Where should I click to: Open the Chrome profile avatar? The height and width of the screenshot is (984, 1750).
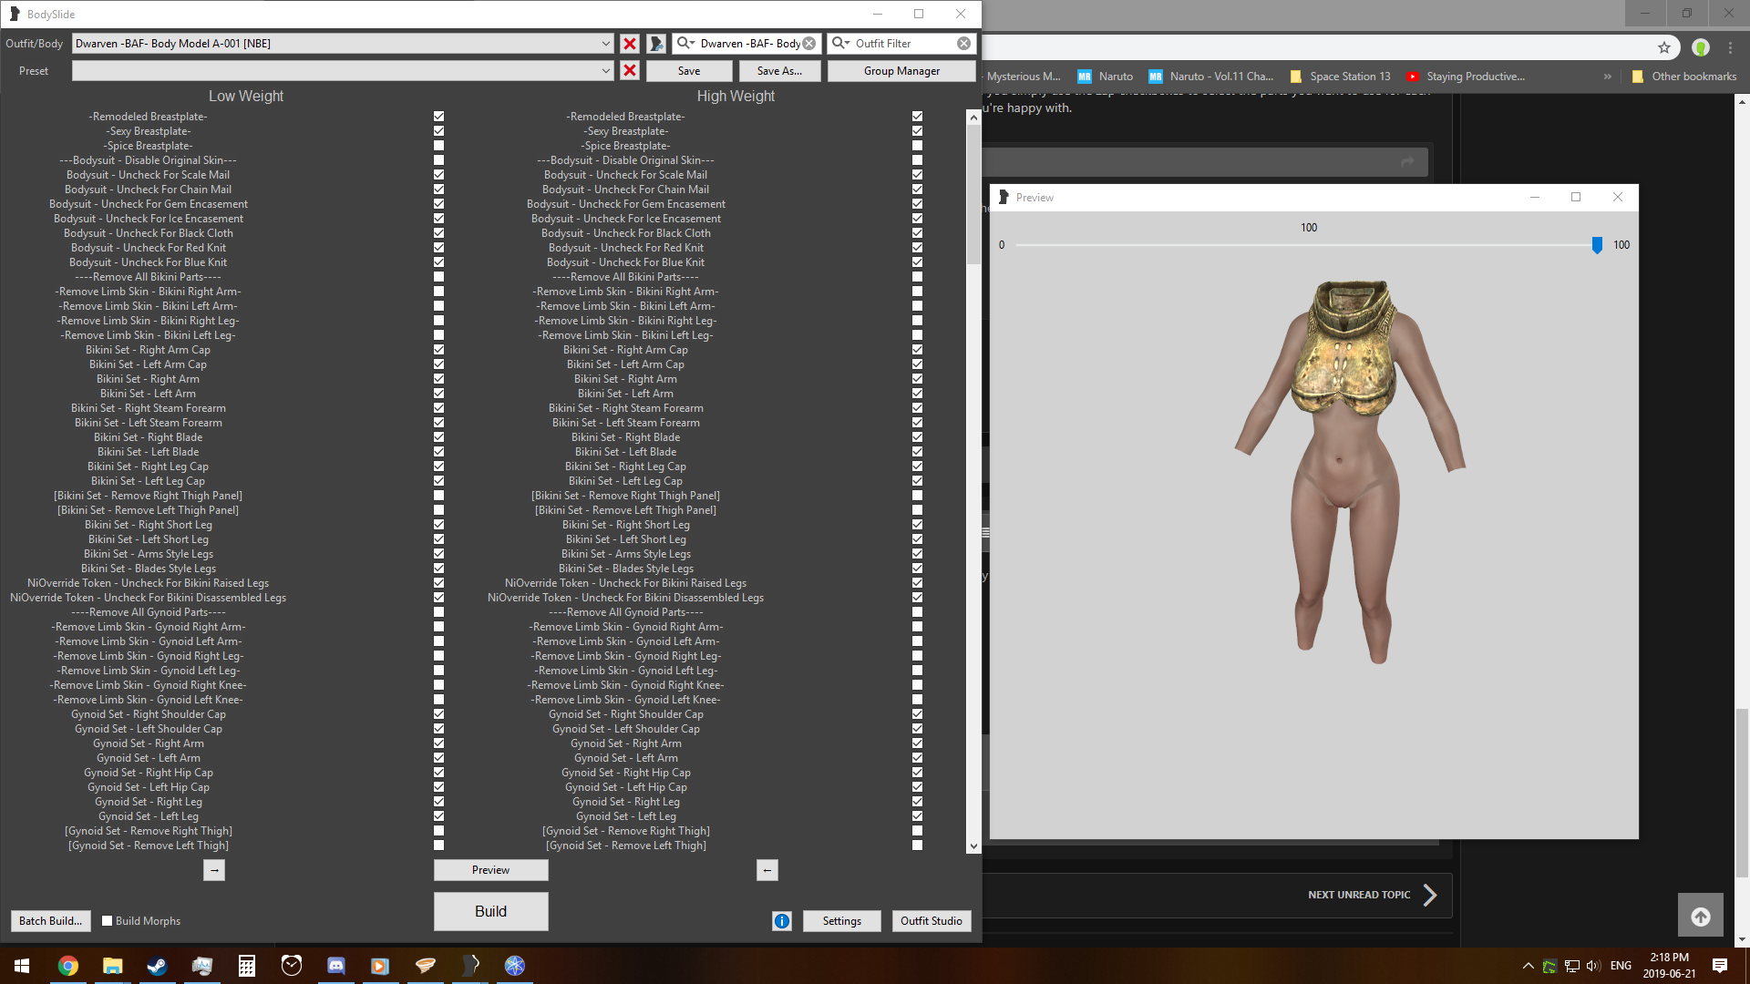pyautogui.click(x=1701, y=47)
